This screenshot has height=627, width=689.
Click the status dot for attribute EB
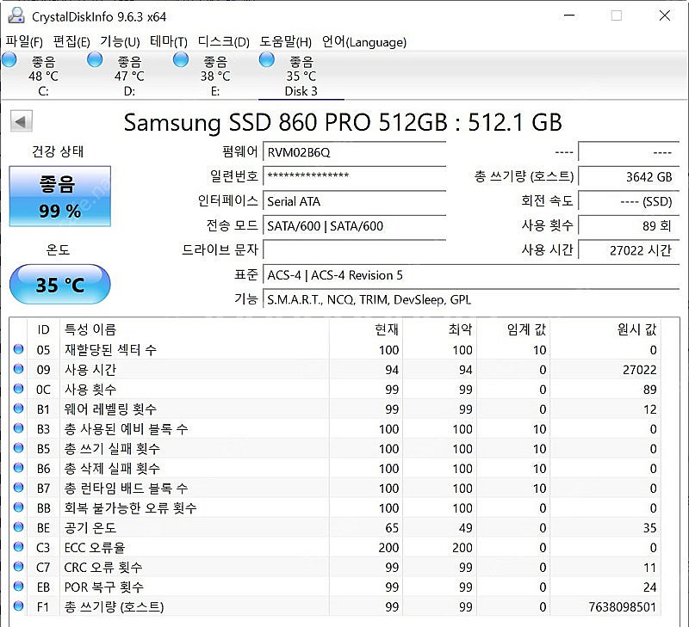pos(18,586)
